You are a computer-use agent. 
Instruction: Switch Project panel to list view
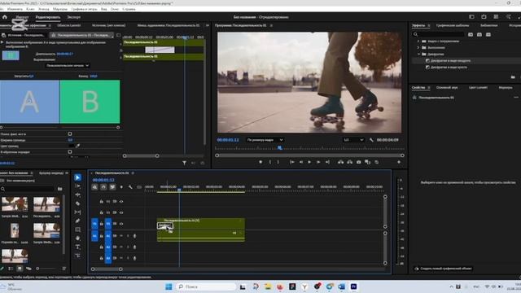point(11,269)
